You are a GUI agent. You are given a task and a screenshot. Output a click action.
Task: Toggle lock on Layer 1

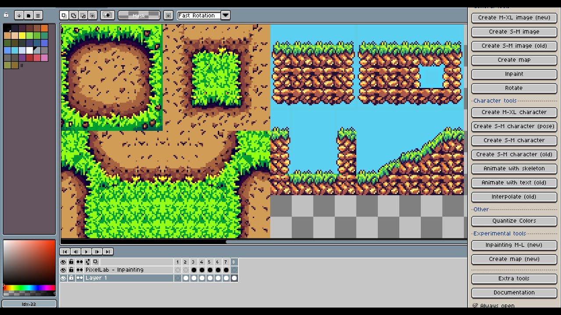(71, 278)
